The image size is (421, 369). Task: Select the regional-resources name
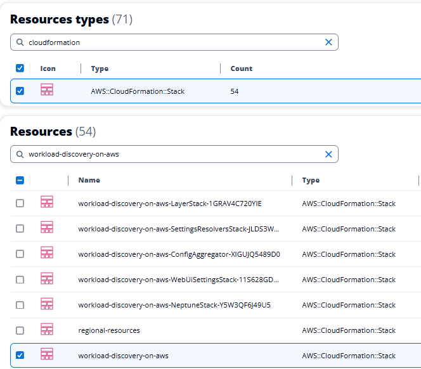(x=109, y=330)
